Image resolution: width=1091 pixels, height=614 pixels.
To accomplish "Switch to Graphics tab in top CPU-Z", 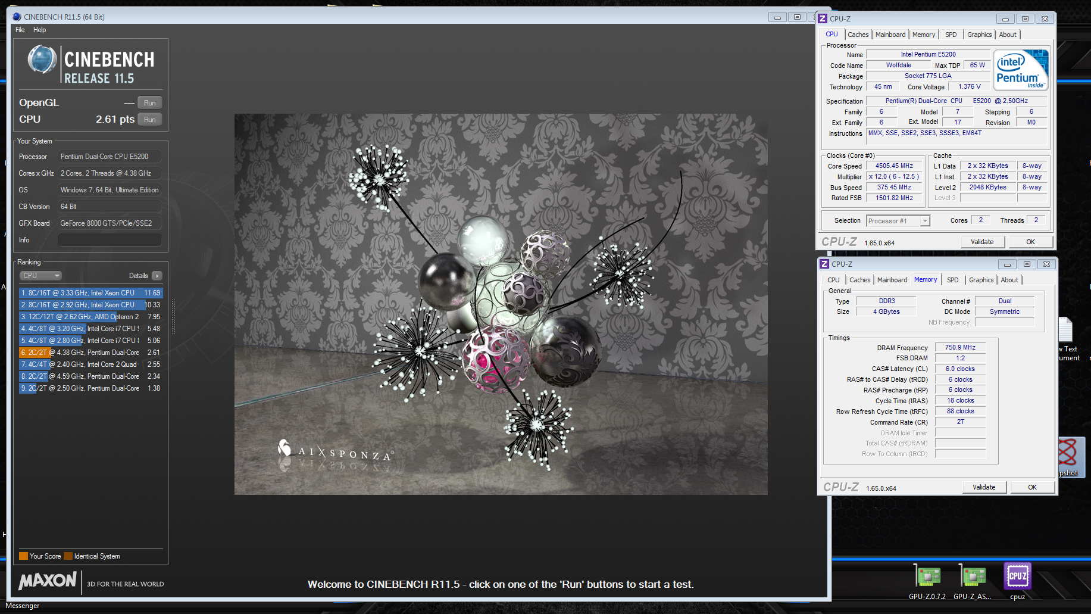I will click(x=979, y=35).
